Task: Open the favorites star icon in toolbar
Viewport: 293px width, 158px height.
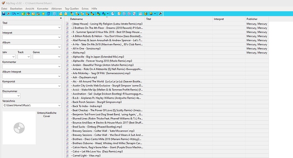Action: click(43, 14)
